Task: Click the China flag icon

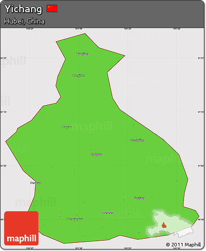Action: (x=52, y=8)
